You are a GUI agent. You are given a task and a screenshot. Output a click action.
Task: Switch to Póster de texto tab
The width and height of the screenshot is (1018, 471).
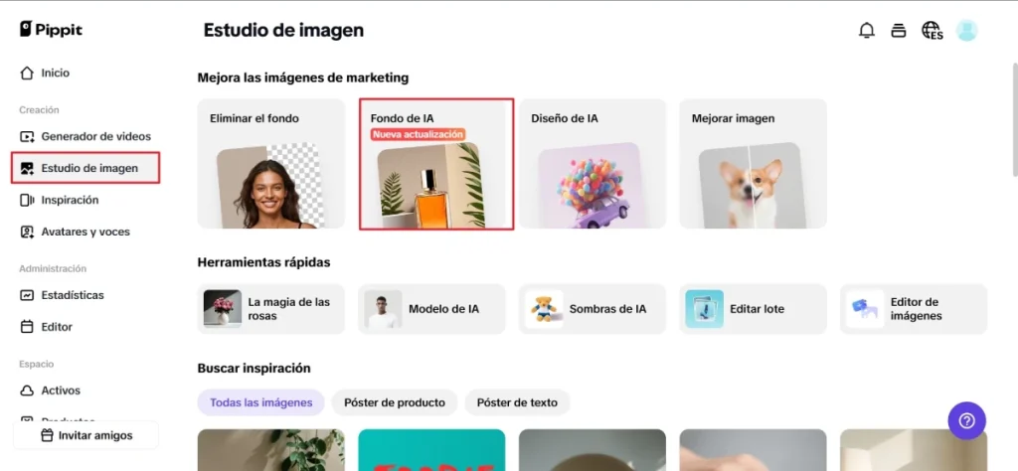coord(517,402)
